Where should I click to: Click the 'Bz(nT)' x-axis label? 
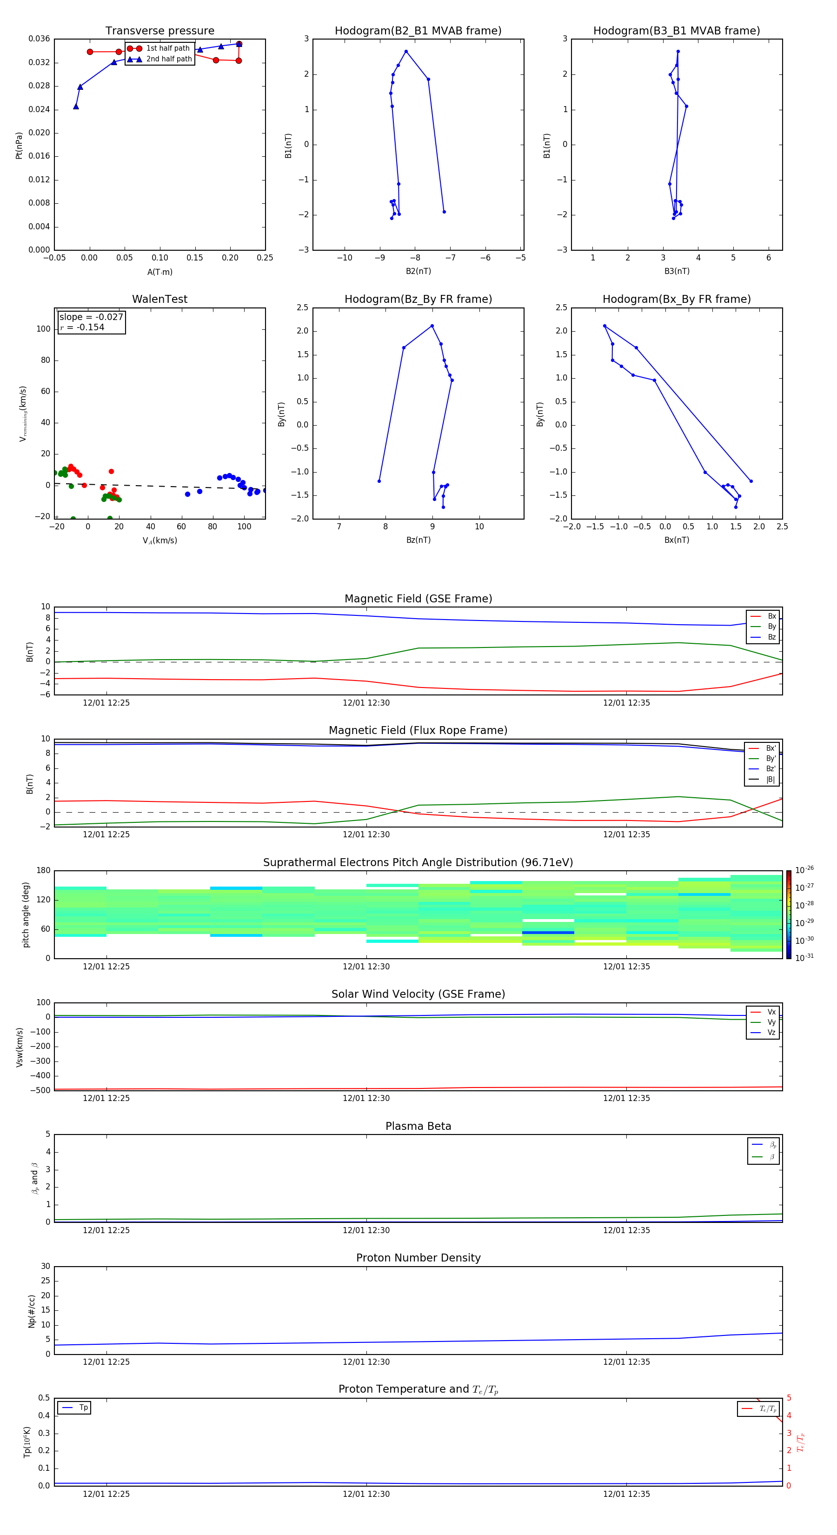coord(418,540)
